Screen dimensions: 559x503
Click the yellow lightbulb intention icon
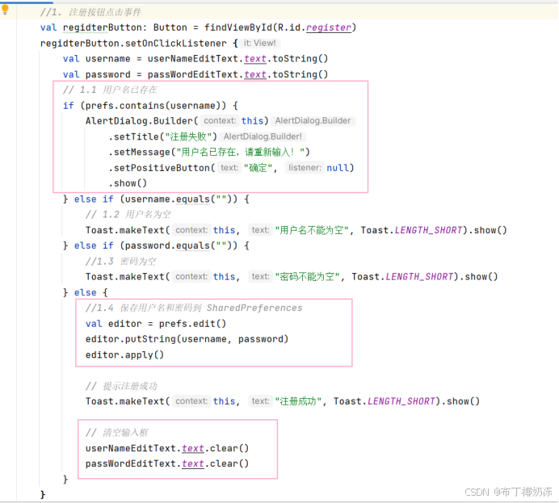(5, 10)
